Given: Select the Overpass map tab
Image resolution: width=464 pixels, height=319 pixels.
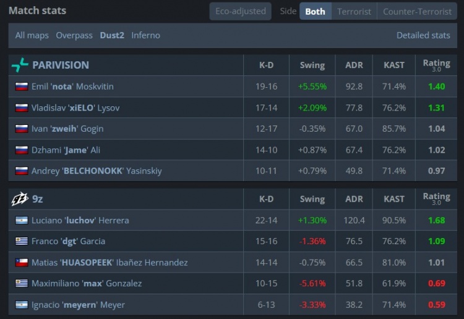Looking at the screenshot, I should click(74, 35).
